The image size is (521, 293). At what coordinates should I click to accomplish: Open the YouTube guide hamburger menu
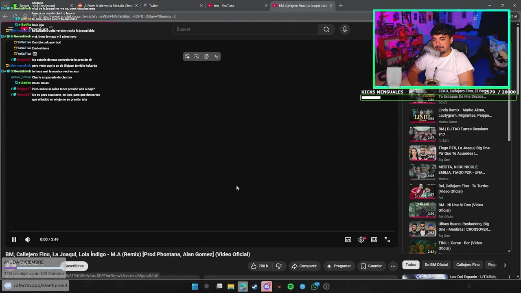[11, 29]
